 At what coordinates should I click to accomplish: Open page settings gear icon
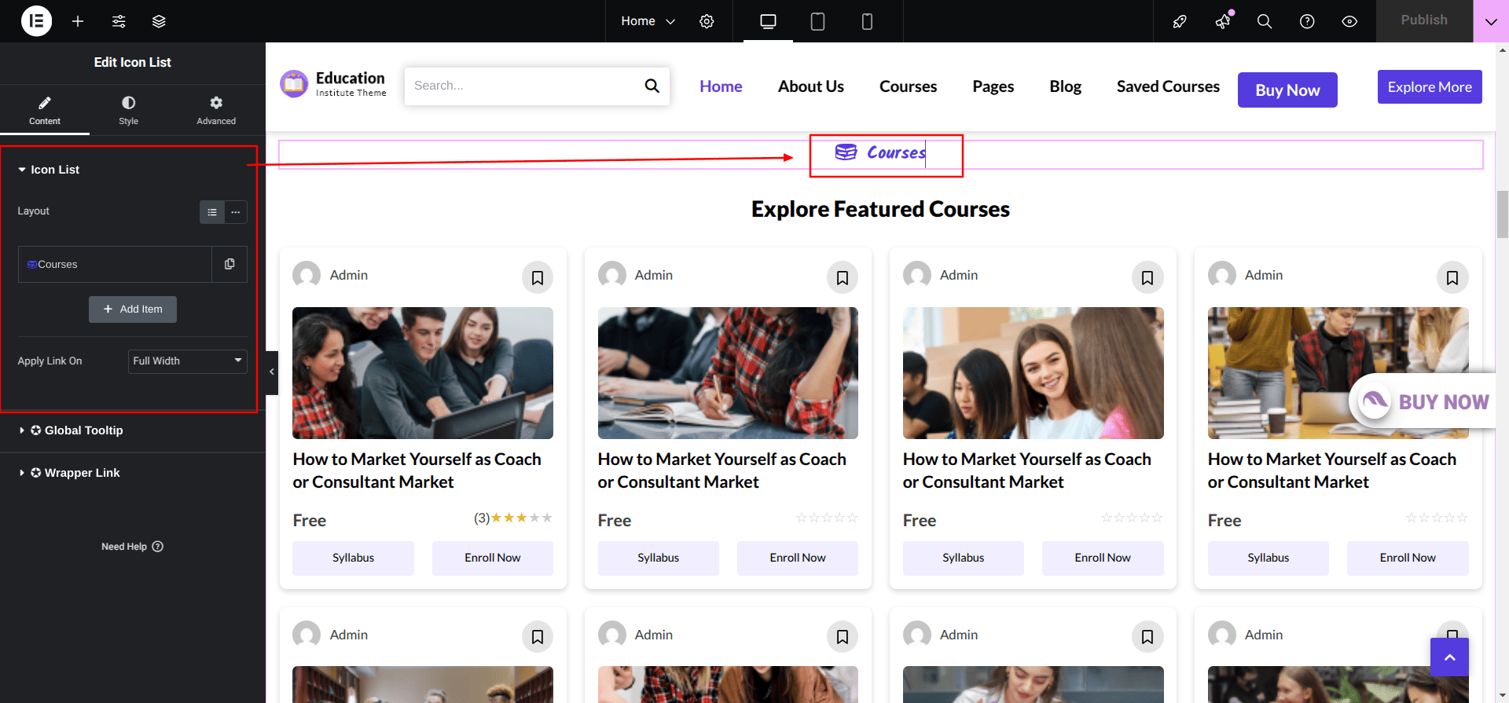pyautogui.click(x=707, y=21)
